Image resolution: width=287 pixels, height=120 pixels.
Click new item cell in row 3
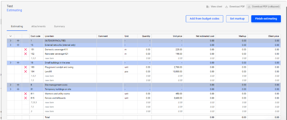70,111
